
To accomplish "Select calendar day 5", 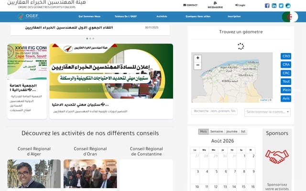I will click(x=217, y=171).
